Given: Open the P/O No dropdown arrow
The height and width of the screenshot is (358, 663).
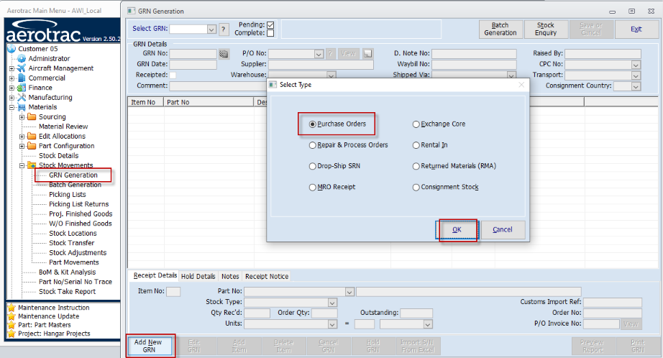Looking at the screenshot, I should coord(319,54).
